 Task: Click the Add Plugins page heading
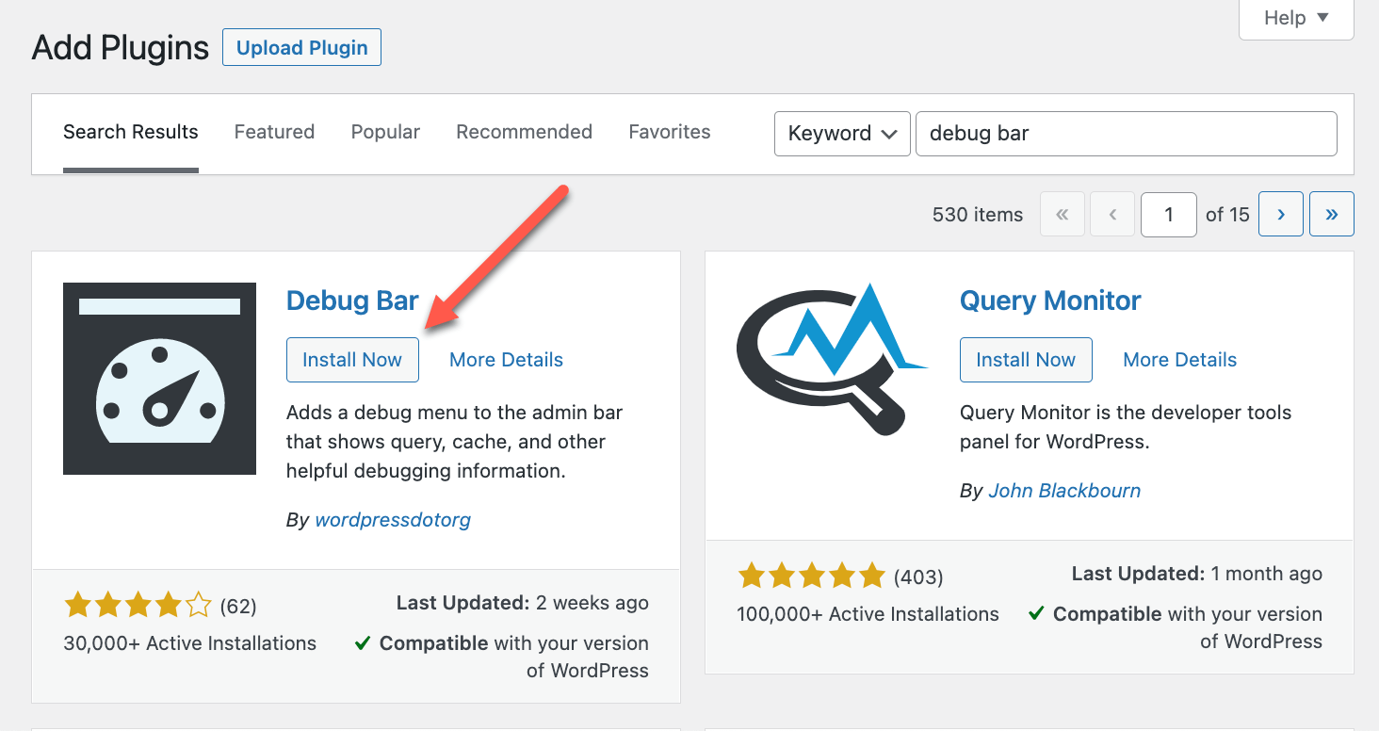coord(121,47)
